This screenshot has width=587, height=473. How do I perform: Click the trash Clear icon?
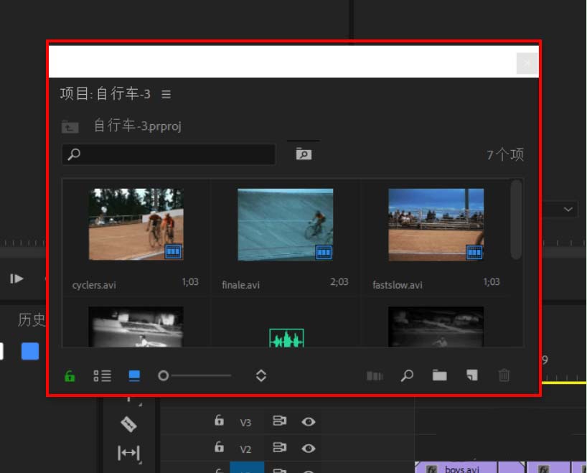(504, 375)
